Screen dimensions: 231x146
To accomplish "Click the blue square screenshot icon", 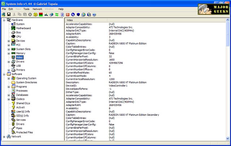I will [x=89, y=14].
